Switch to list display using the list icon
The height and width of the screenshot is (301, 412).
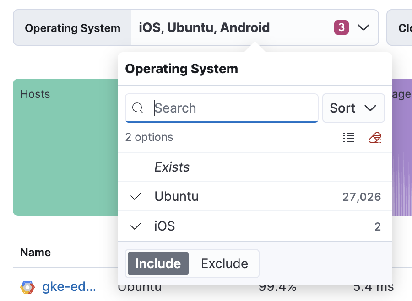pyautogui.click(x=348, y=137)
